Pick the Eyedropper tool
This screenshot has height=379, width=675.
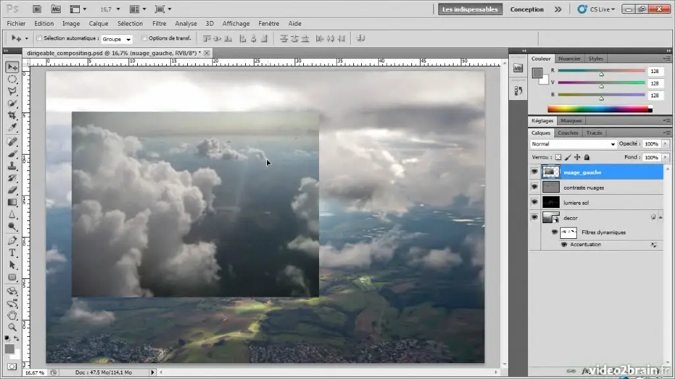coord(12,128)
